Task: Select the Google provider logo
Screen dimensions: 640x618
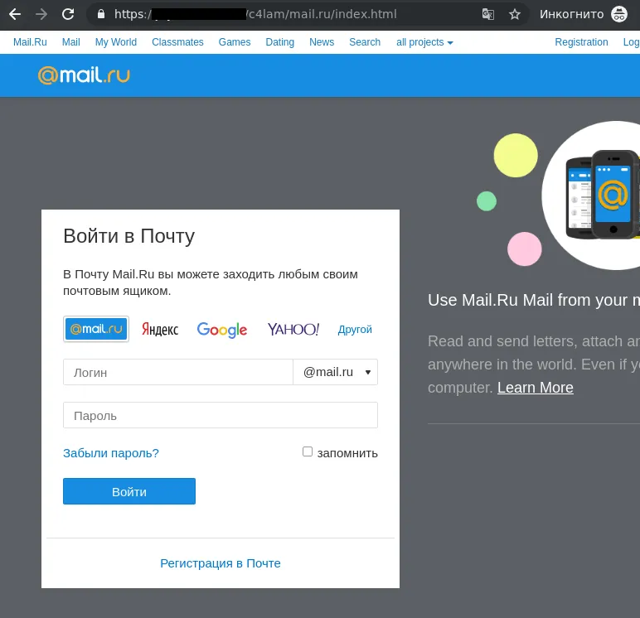Action: coord(222,330)
